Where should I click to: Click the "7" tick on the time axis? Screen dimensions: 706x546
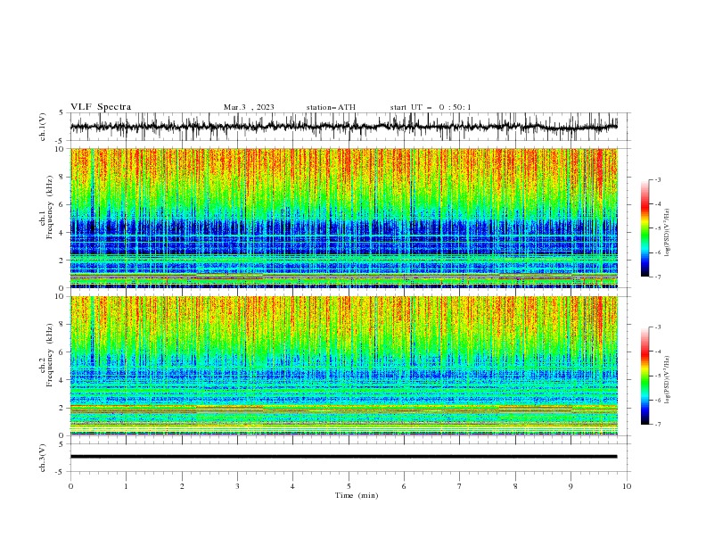[x=460, y=486]
